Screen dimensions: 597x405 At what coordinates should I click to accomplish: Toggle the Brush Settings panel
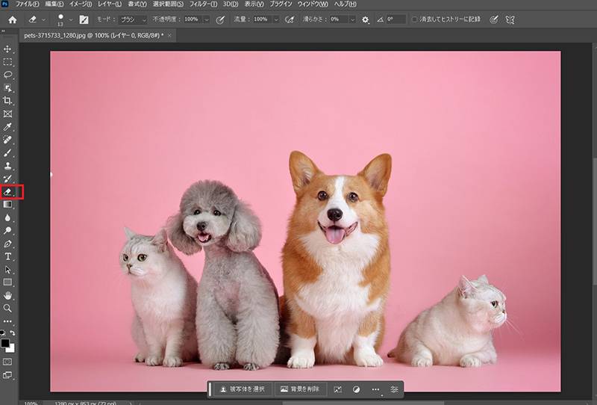click(x=84, y=19)
